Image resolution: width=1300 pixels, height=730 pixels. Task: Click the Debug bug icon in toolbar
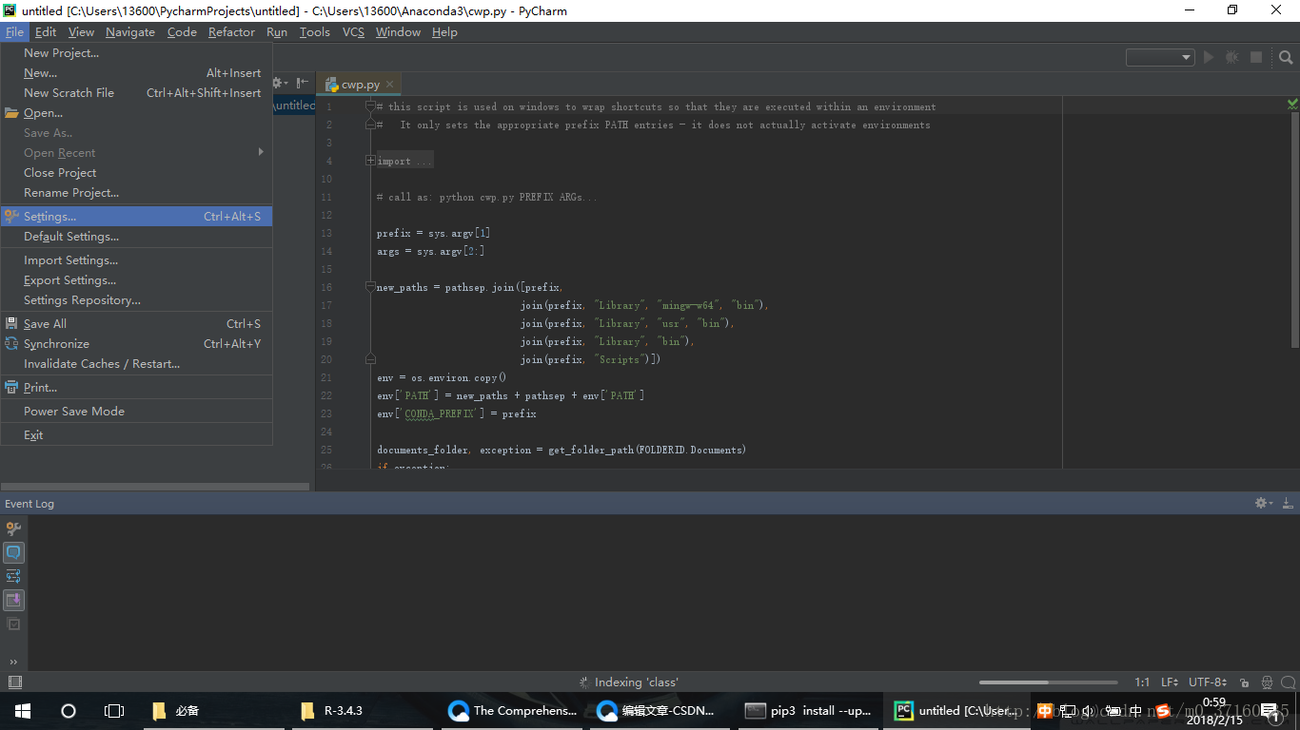click(1232, 57)
